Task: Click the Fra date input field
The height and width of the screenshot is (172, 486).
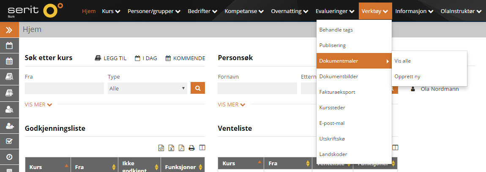Action: (64, 88)
